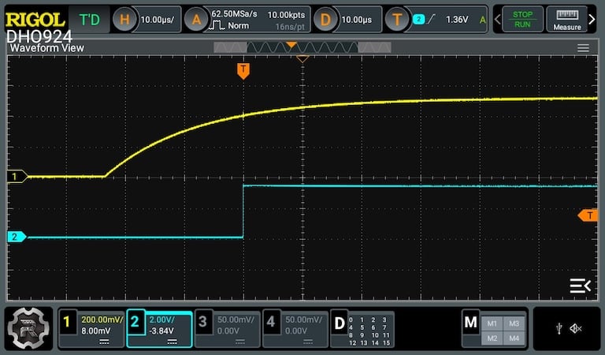Viewport: 605px width, 355px height.
Task: Expand the side result panel arrow
Action: coord(580,286)
